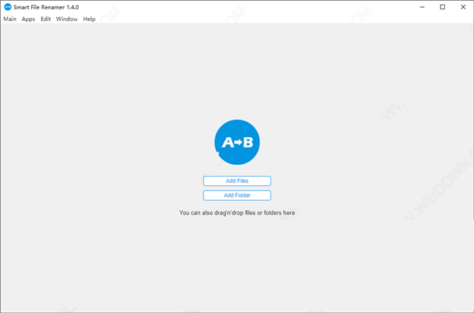Close the Smart File Renamer window
The height and width of the screenshot is (313, 474).
click(462, 7)
